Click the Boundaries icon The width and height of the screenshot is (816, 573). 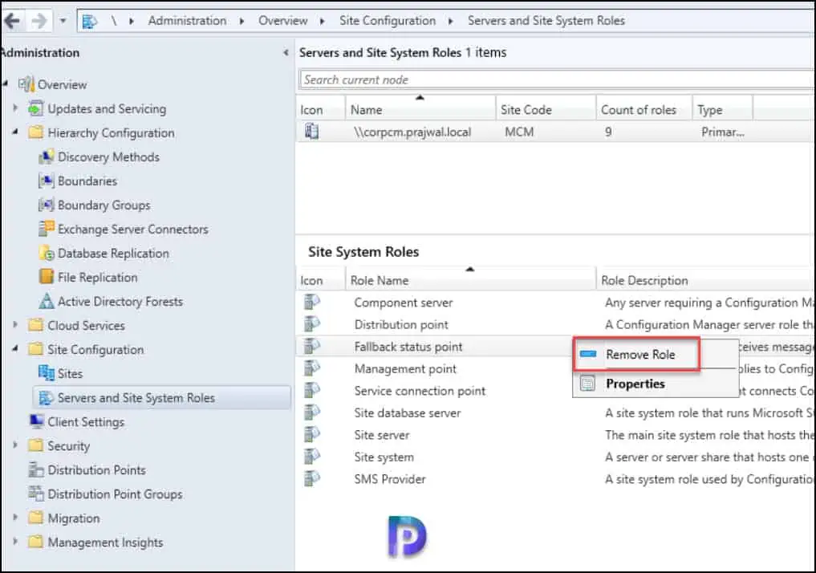coord(47,181)
